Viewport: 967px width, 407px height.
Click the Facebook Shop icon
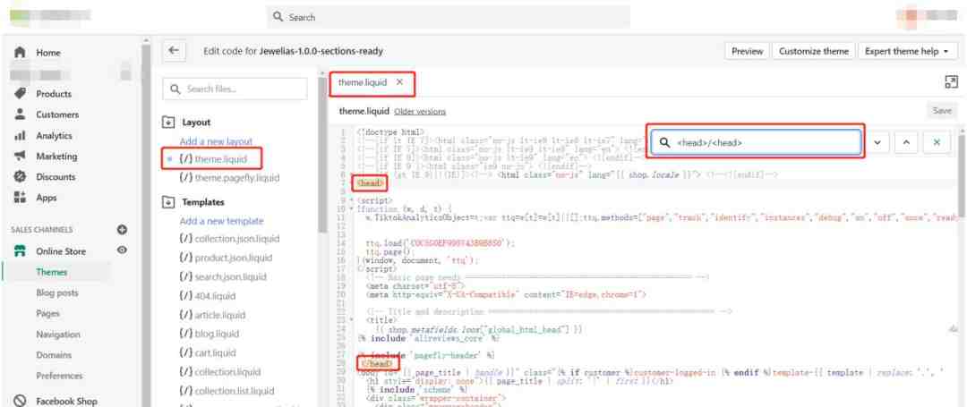pyautogui.click(x=20, y=401)
